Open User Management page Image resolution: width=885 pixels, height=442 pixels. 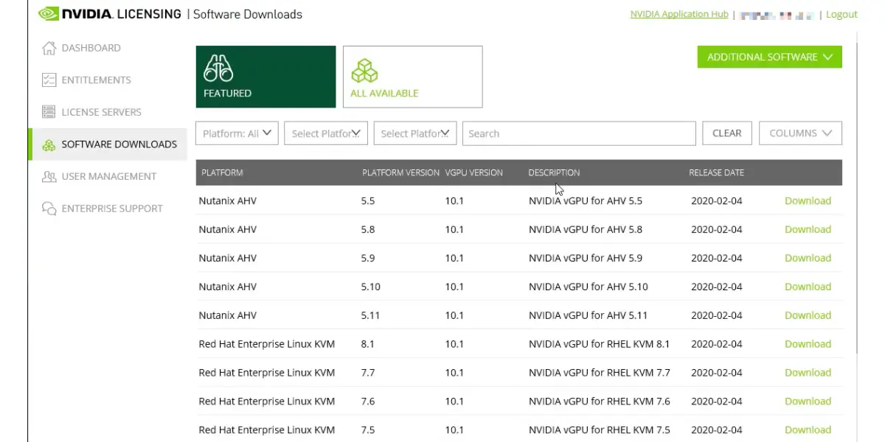pyautogui.click(x=108, y=177)
